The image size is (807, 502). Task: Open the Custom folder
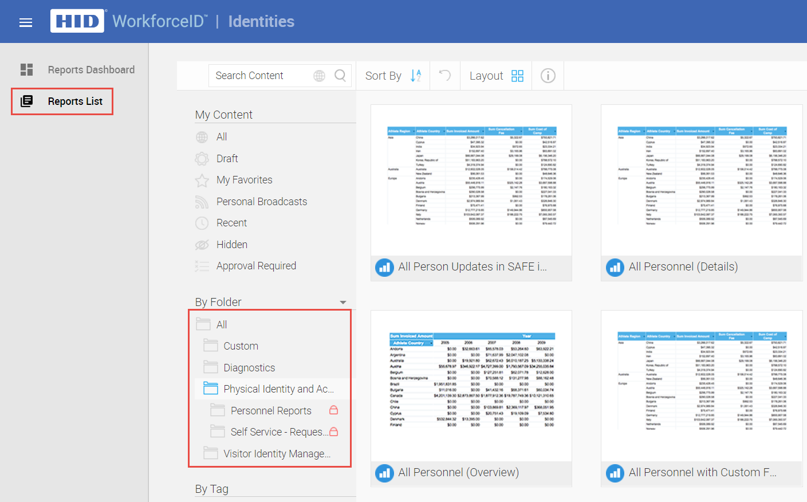tap(241, 346)
